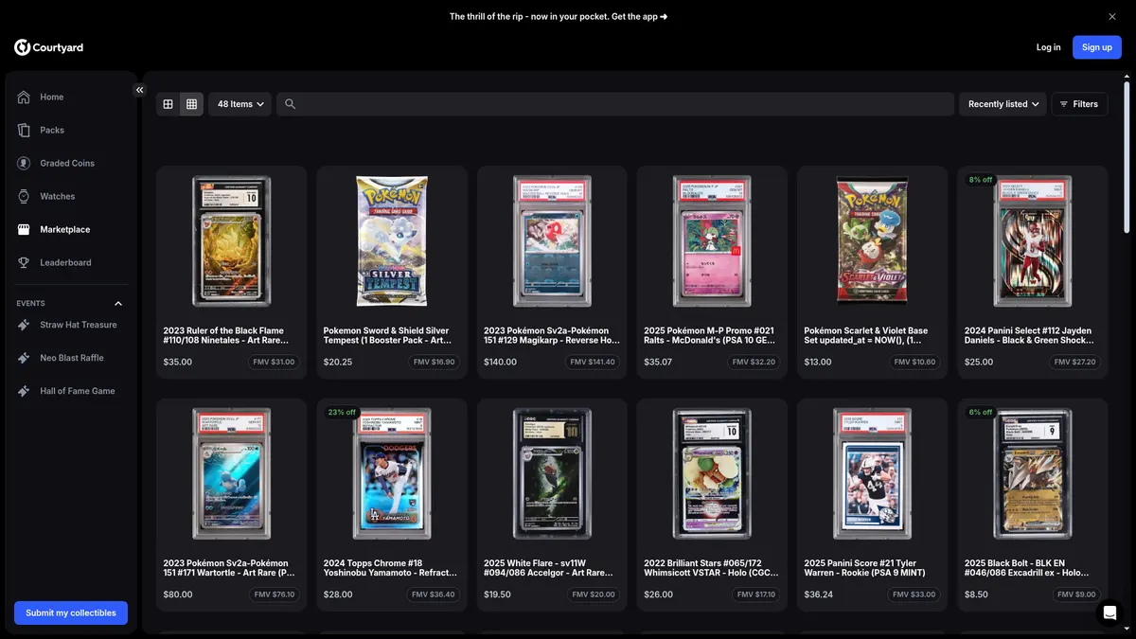Click the Packs icon in sidebar
This screenshot has width=1136, height=639.
click(x=24, y=130)
